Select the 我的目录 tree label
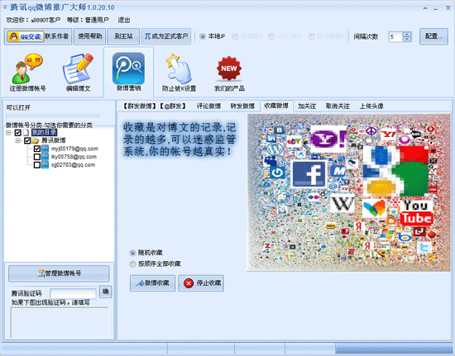This screenshot has width=455, height=356. [x=44, y=133]
